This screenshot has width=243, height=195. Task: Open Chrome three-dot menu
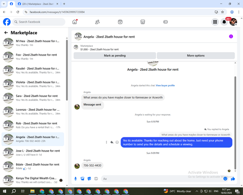point(239,12)
